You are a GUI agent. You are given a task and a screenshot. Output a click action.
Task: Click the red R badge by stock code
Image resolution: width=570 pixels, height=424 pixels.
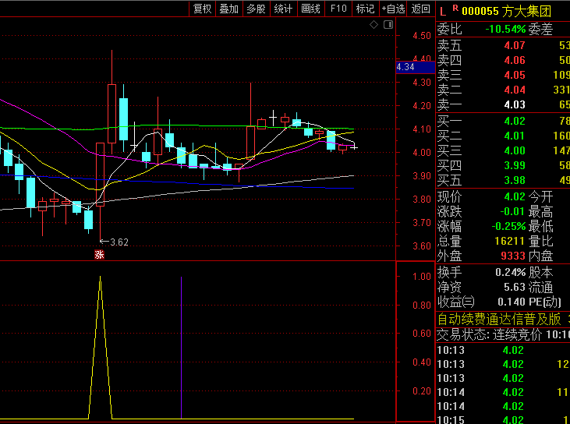point(455,8)
